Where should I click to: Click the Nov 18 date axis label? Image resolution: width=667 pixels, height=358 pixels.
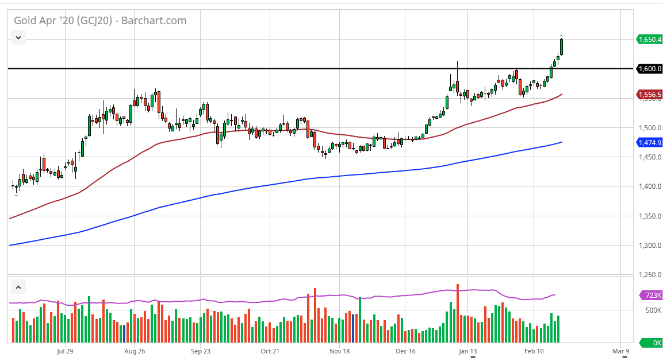pyautogui.click(x=339, y=351)
